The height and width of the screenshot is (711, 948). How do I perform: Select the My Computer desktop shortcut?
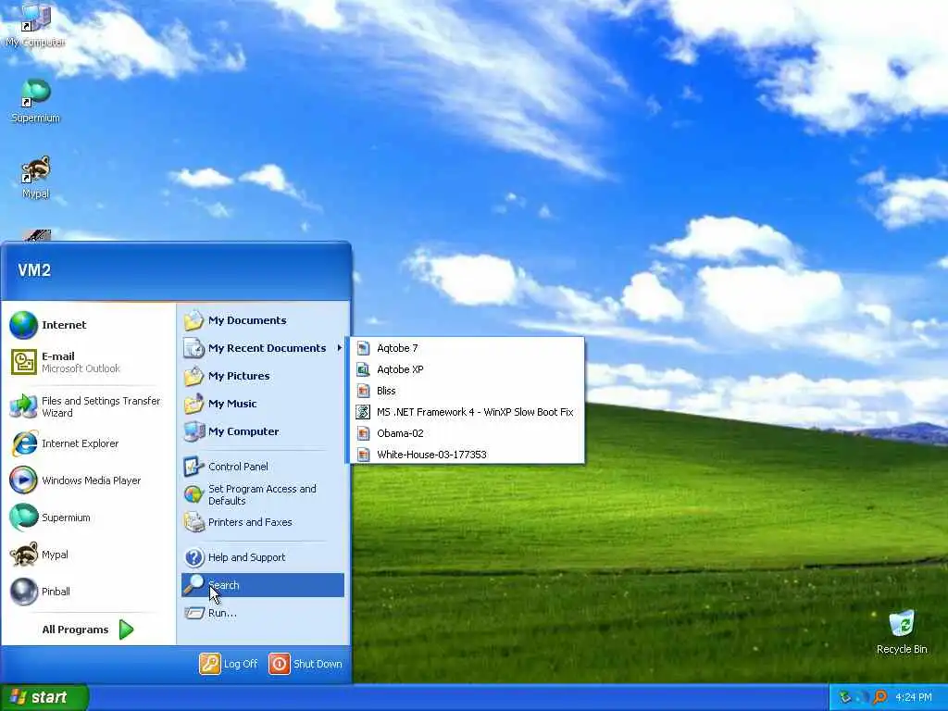[36, 25]
